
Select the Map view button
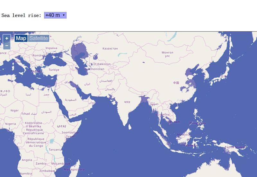[x=21, y=39]
